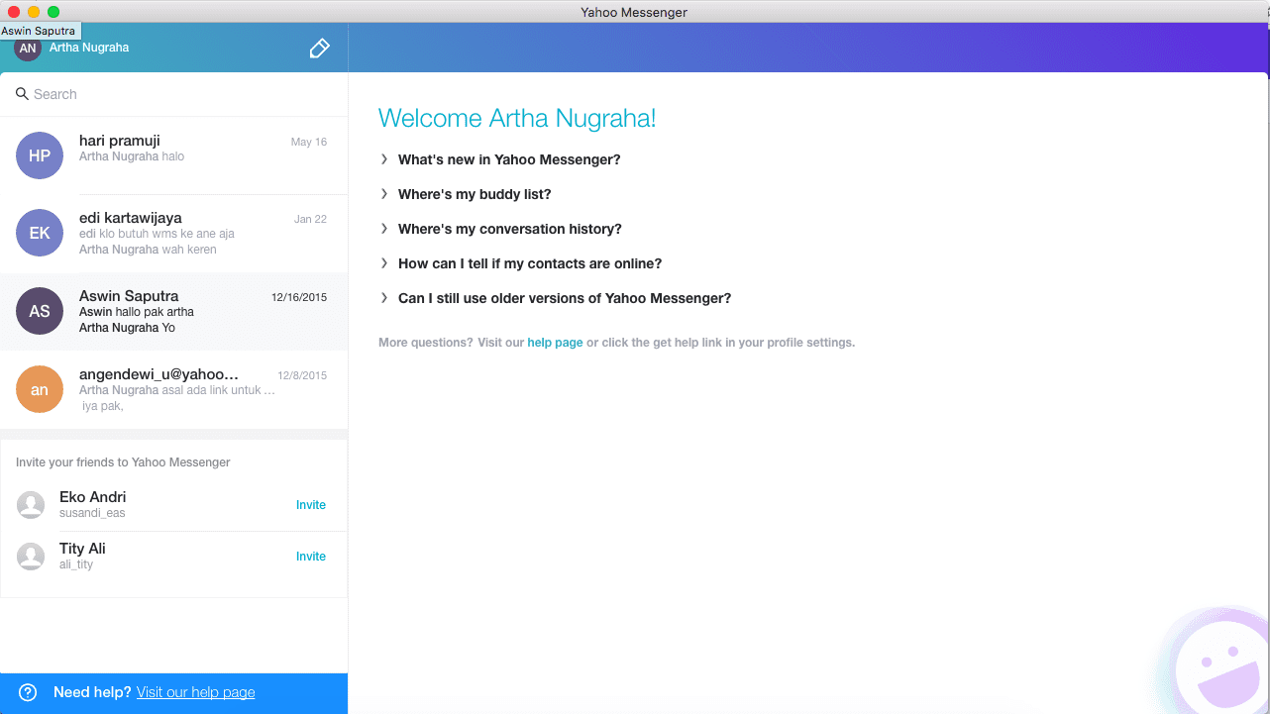Image resolution: width=1270 pixels, height=714 pixels.
Task: Expand the older versions question
Action: point(564,298)
